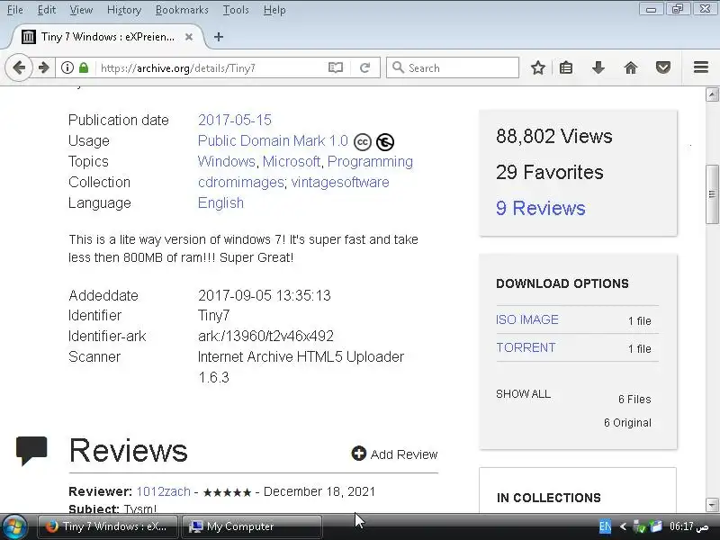720x540 pixels.
Task: Click the vertical scrollbar thumb
Action: 712,194
